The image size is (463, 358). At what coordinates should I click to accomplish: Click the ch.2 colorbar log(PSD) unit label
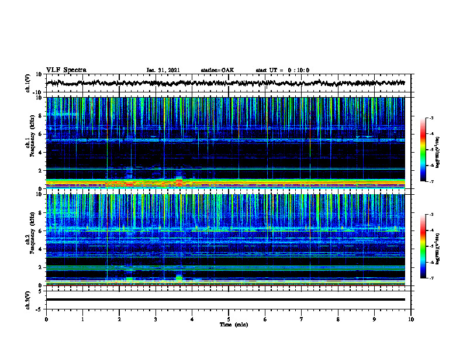(x=438, y=249)
